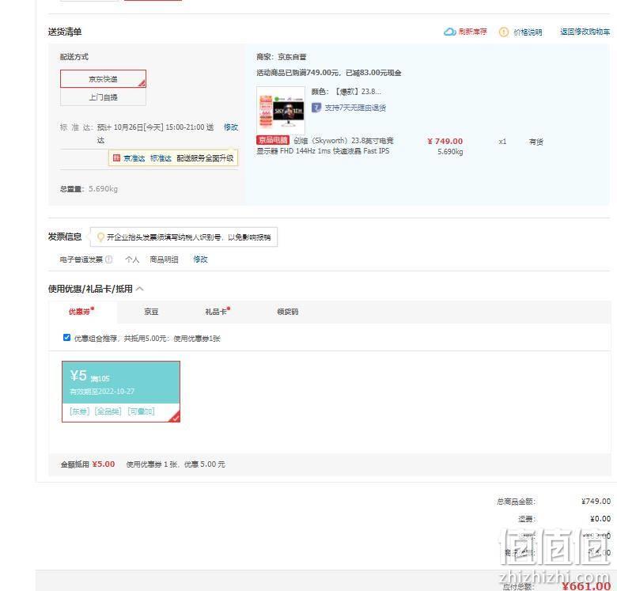The image size is (617, 591).
Task: Click 价格说明 link text
Action: point(528,32)
